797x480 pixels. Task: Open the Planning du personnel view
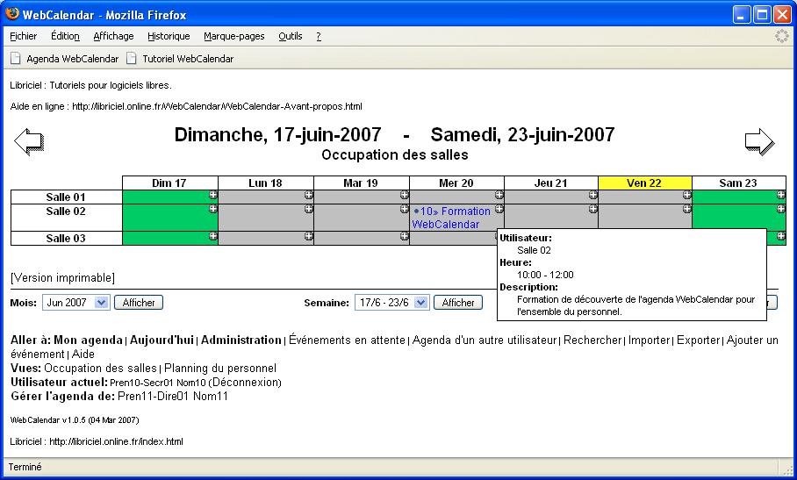[x=220, y=369]
